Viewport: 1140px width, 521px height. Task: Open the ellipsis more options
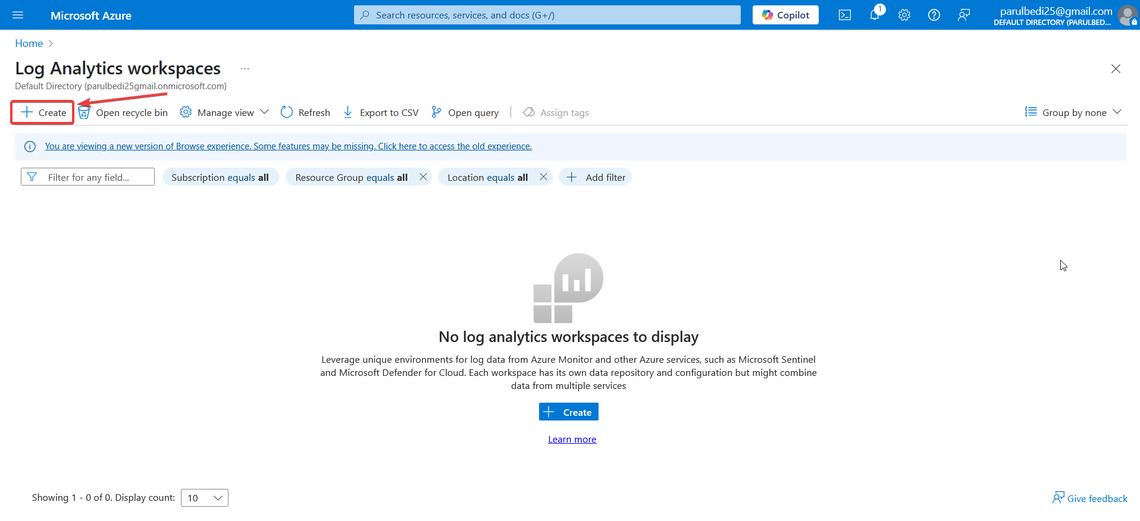point(245,68)
